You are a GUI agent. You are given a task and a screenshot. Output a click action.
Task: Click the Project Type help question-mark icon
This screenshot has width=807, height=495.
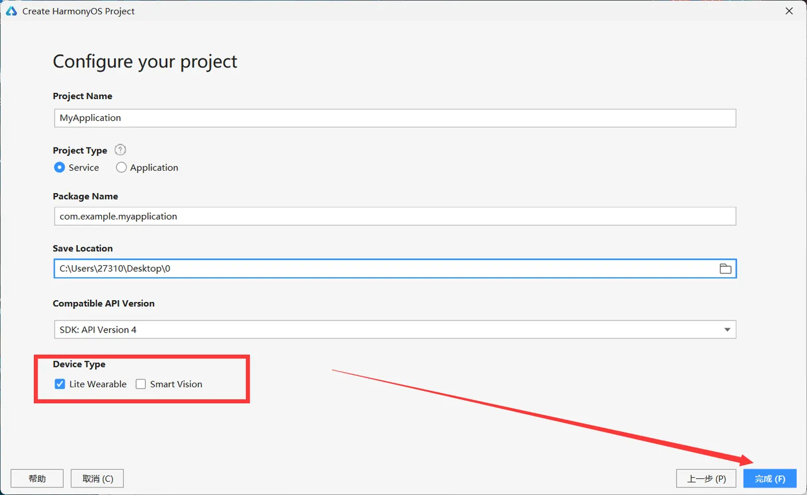[x=120, y=150]
